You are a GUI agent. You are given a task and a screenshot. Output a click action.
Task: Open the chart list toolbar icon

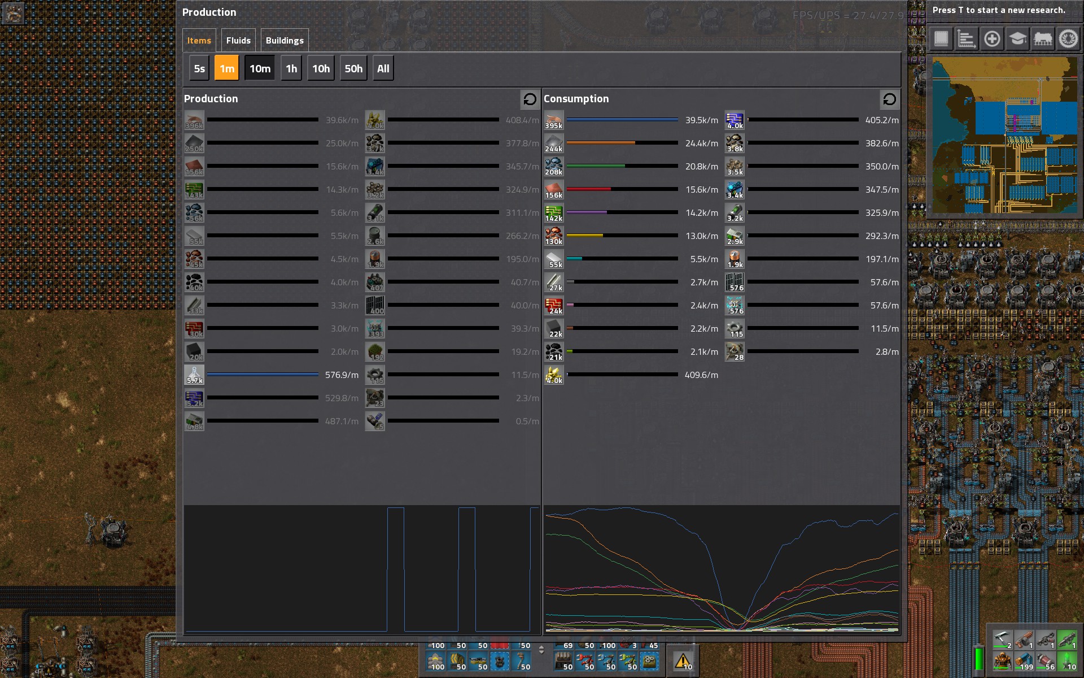coord(967,39)
